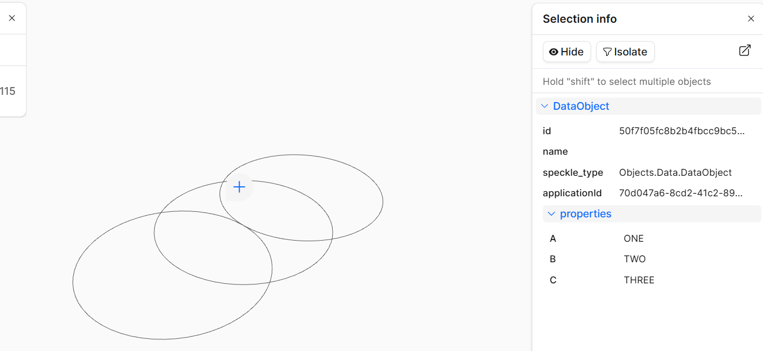Collapse the properties section chevron
Viewport: 763px width, 351px height.
[551, 213]
